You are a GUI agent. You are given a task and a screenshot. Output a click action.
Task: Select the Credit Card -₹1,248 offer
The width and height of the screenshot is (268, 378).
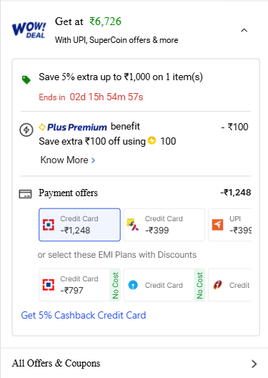[x=79, y=225]
